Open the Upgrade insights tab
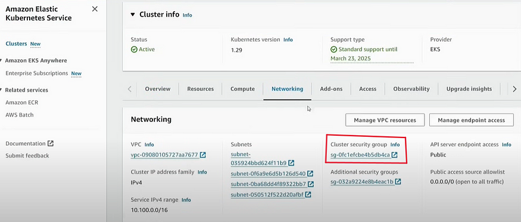The height and width of the screenshot is (222, 521). coord(469,89)
